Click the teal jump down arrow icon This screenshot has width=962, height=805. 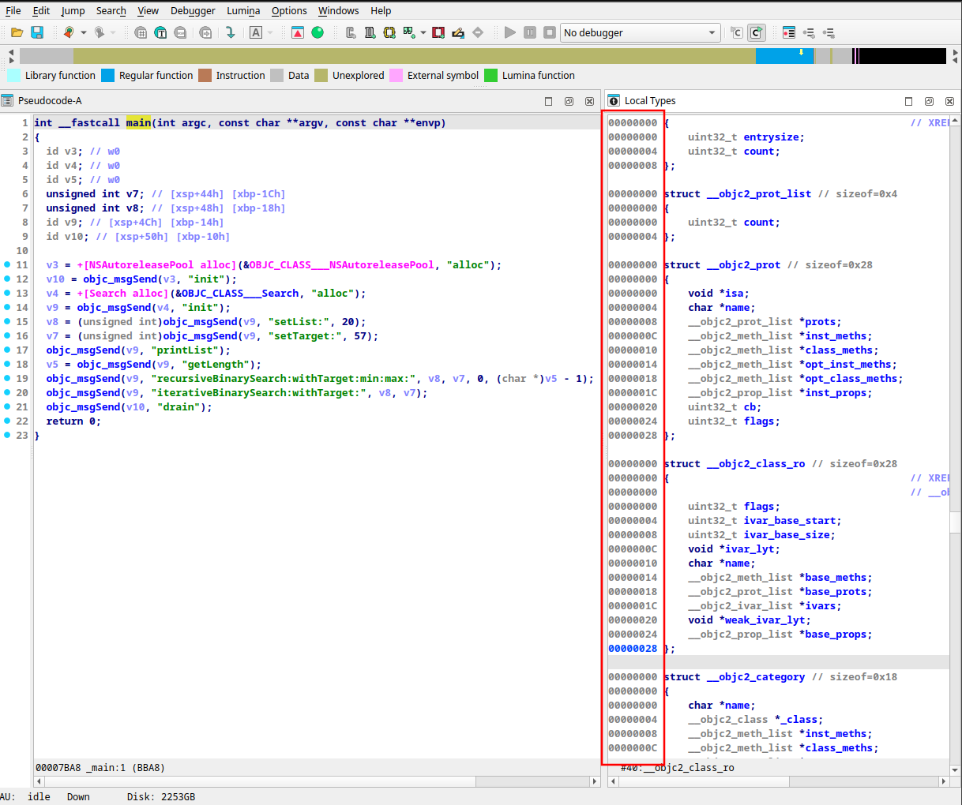230,32
